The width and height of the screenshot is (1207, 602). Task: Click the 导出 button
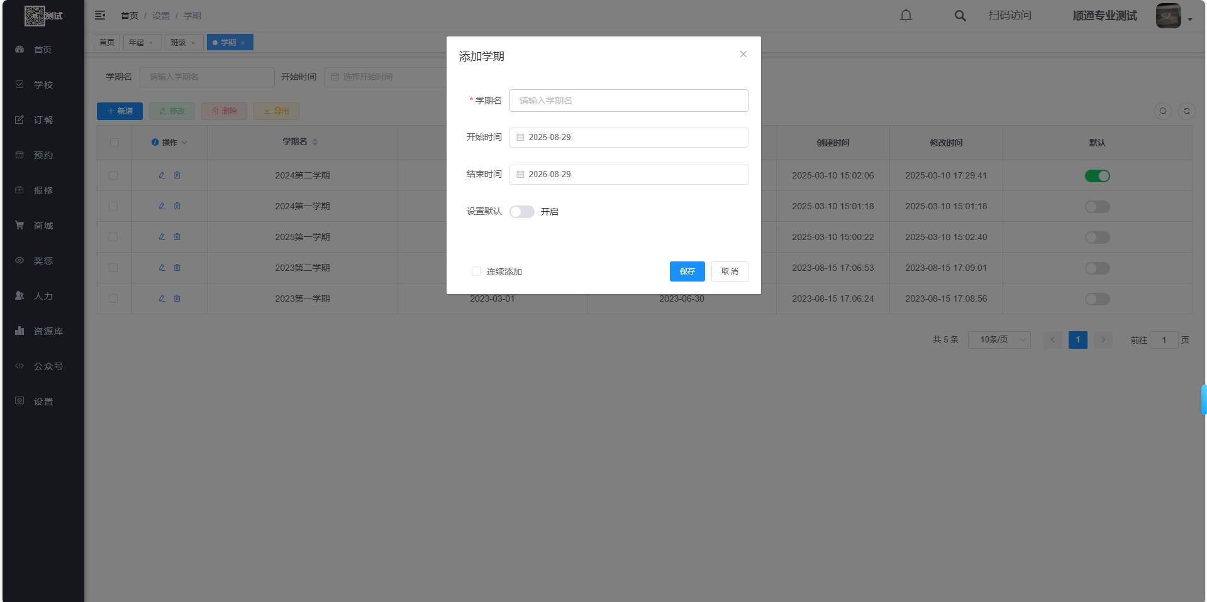pos(276,111)
